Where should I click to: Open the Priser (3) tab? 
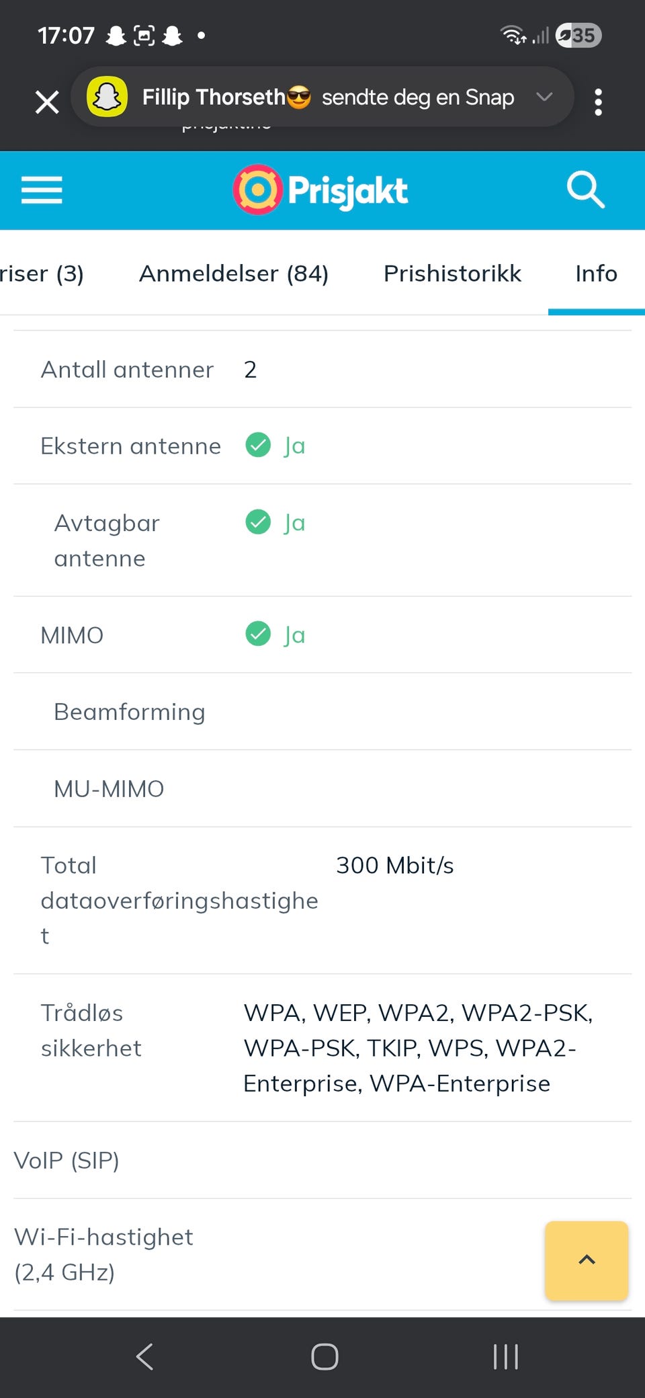pyautogui.click(x=42, y=274)
